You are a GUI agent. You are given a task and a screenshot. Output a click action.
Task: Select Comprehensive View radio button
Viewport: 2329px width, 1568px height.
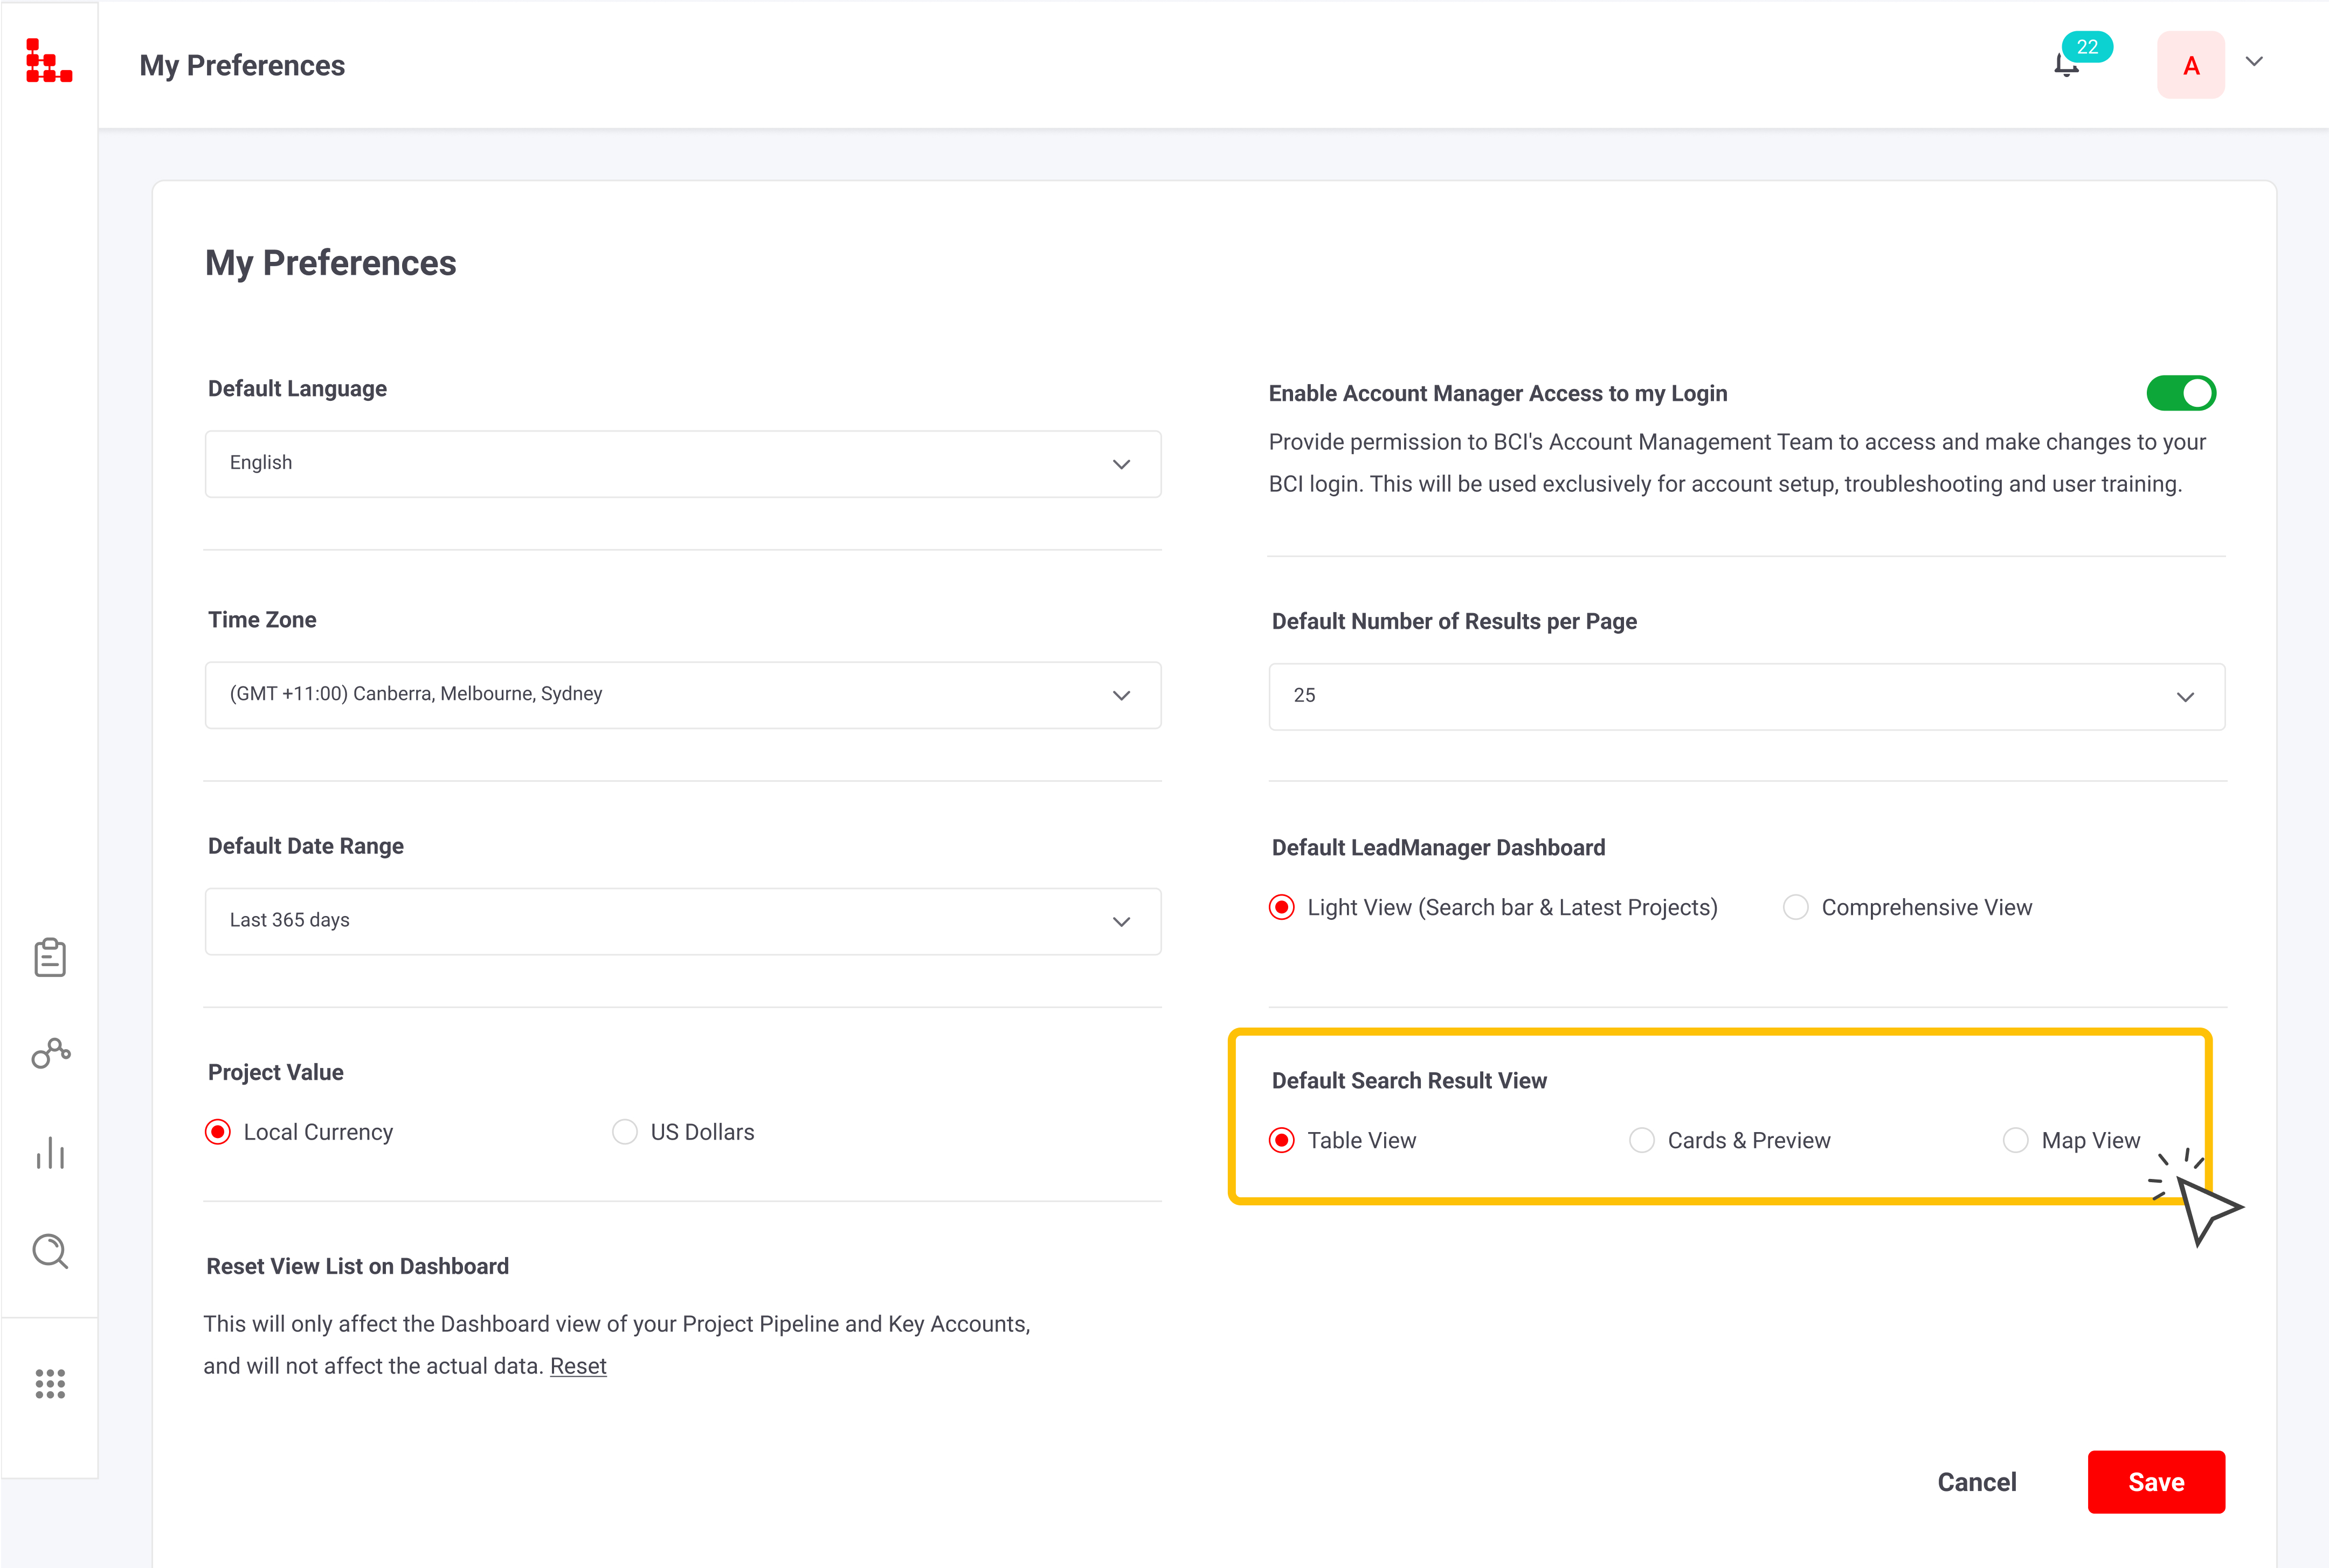1796,907
